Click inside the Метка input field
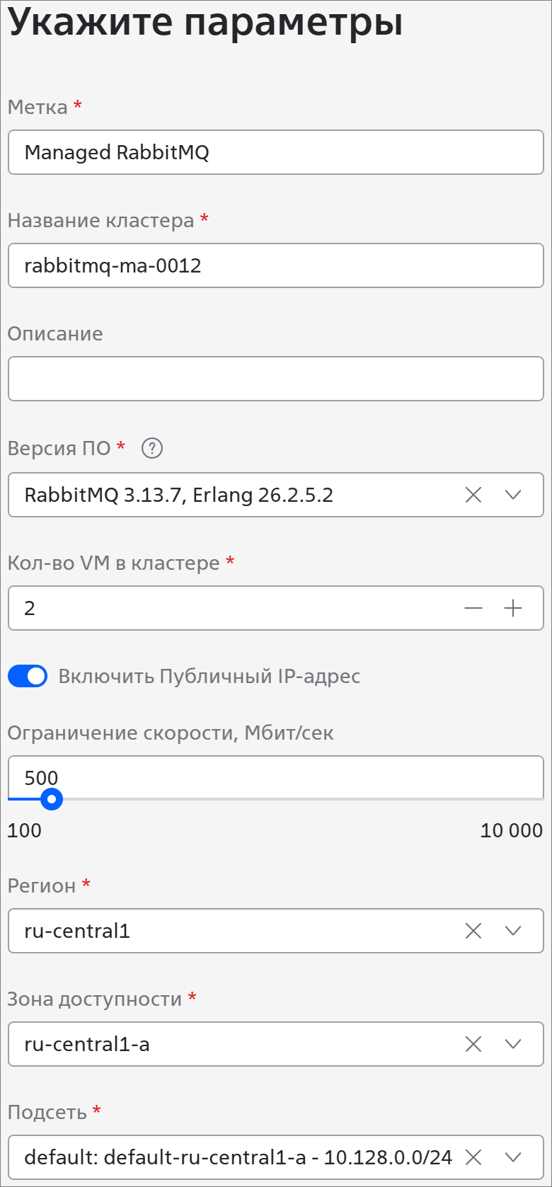Image resolution: width=552 pixels, height=1187 pixels. 276,152
